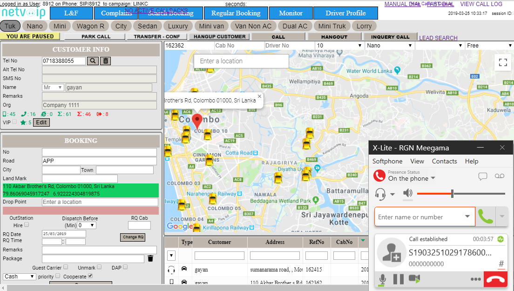Click the headset icon in first booking row
The width and height of the screenshot is (514, 291).
click(x=171, y=270)
